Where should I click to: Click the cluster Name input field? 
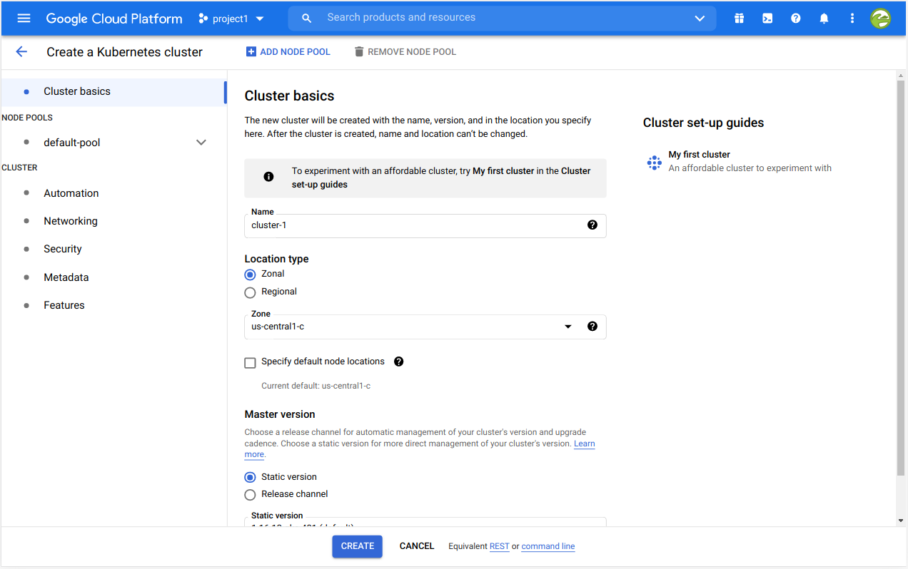[x=414, y=225]
